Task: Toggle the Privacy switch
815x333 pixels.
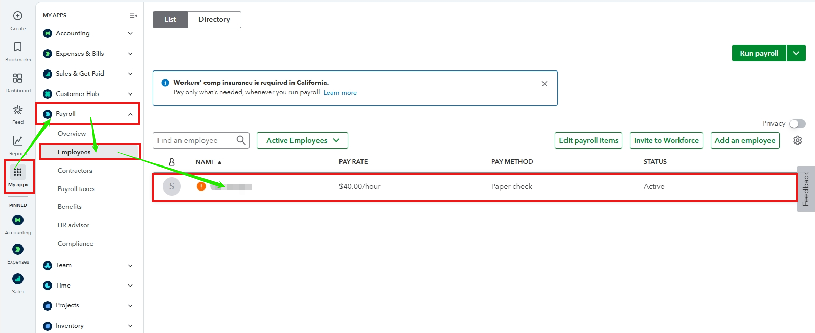Action: click(x=798, y=124)
